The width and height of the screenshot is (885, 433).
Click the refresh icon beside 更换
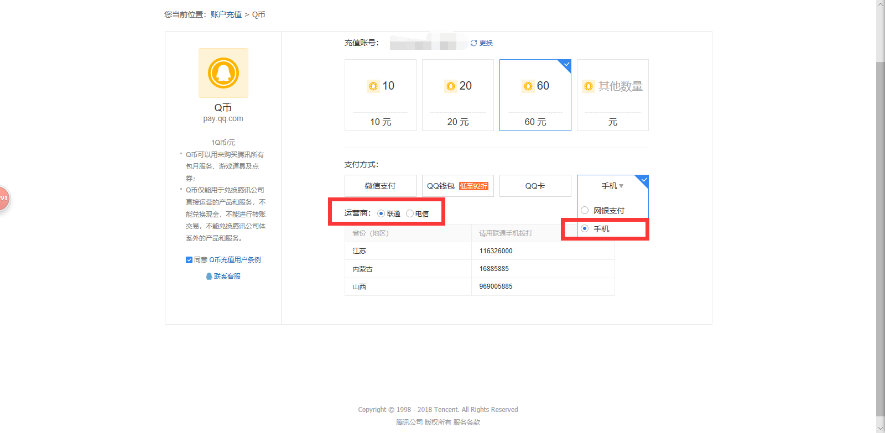[473, 43]
